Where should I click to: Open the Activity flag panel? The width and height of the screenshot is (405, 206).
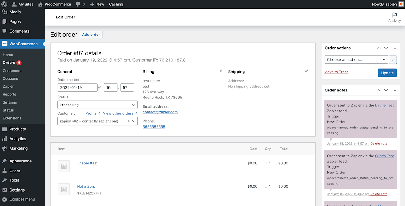394,17
